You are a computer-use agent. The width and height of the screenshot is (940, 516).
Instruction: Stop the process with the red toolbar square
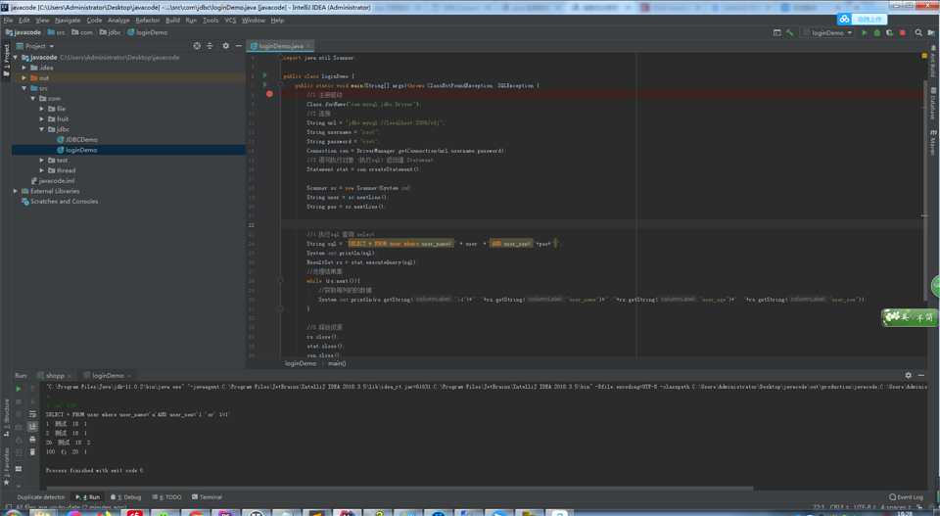(x=902, y=33)
